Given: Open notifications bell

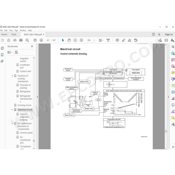Looking at the screenshot, I should 159,34.
